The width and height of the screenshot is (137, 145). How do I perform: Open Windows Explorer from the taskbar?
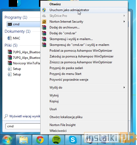(x=24, y=140)
